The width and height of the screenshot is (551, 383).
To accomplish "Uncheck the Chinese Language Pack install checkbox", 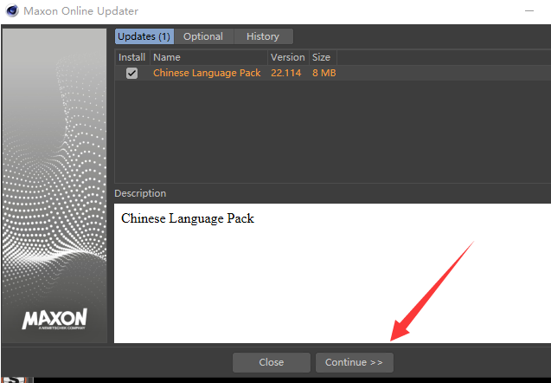I will [x=131, y=73].
